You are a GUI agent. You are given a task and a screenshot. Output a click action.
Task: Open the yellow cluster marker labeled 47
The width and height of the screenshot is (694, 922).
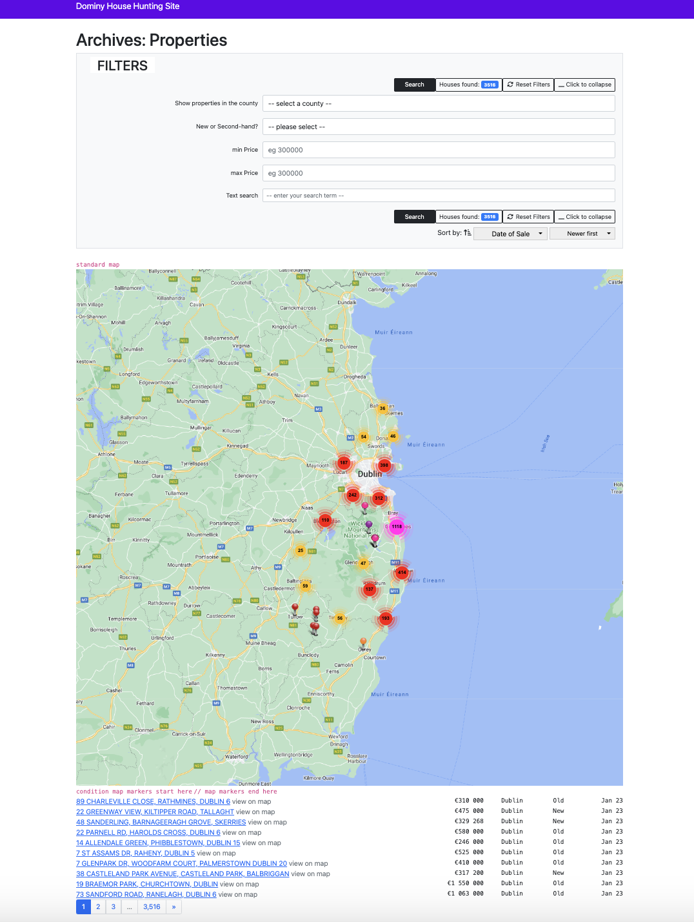[x=363, y=563]
